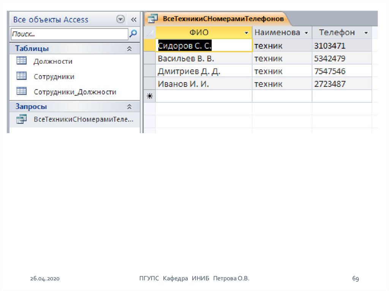Select the cell Иванов И. И.
The height and width of the screenshot is (291, 389).
pos(183,84)
